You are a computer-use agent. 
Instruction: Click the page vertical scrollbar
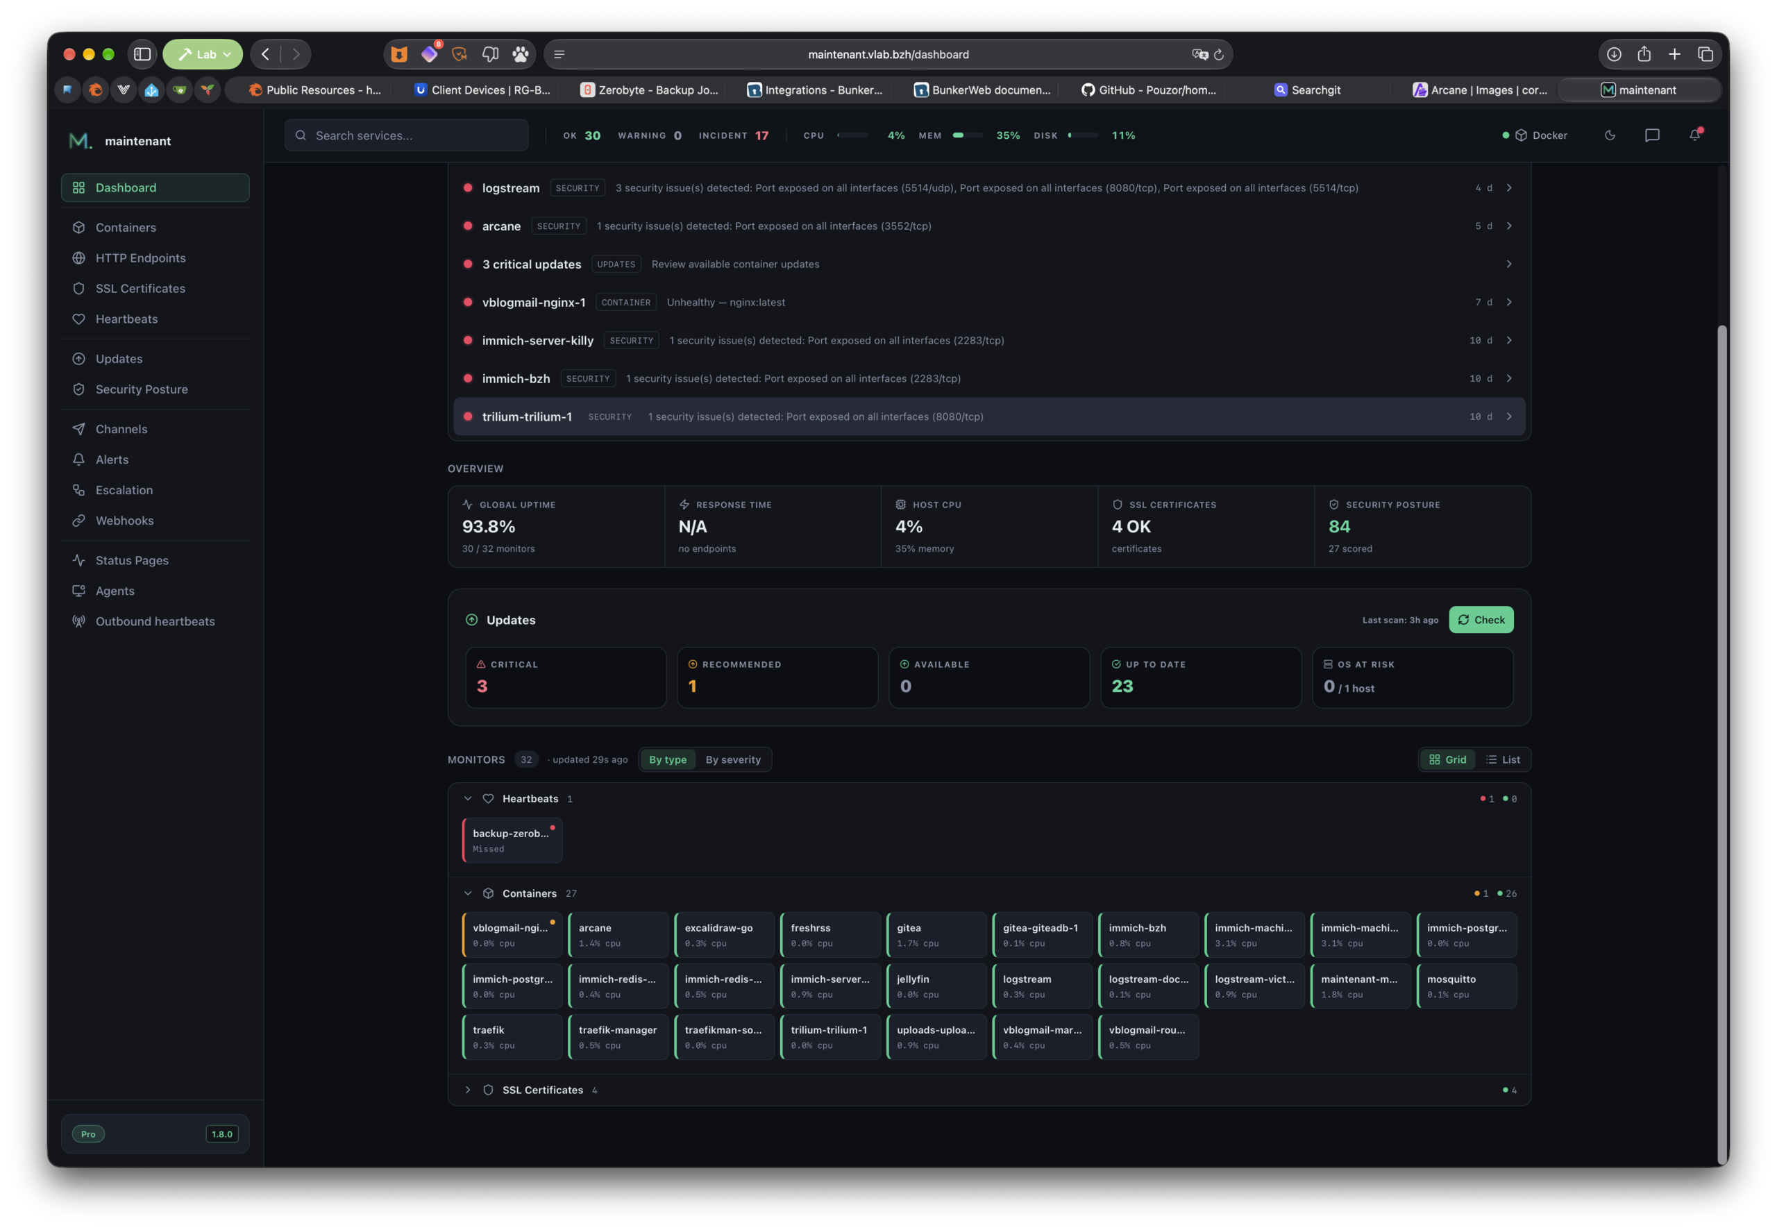pyautogui.click(x=1722, y=745)
